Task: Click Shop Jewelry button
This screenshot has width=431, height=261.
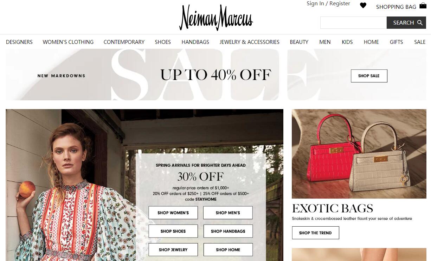Action: tap(173, 250)
